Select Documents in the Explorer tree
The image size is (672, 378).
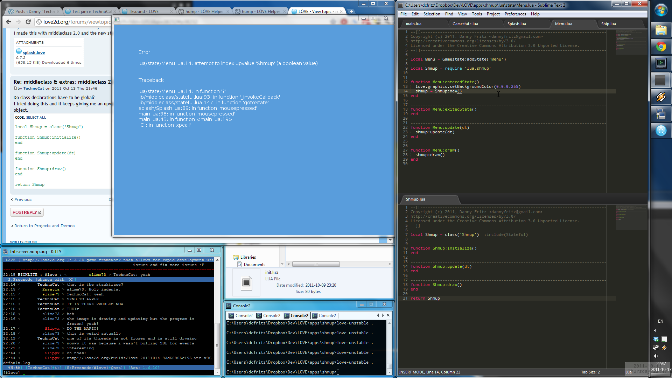pyautogui.click(x=254, y=265)
